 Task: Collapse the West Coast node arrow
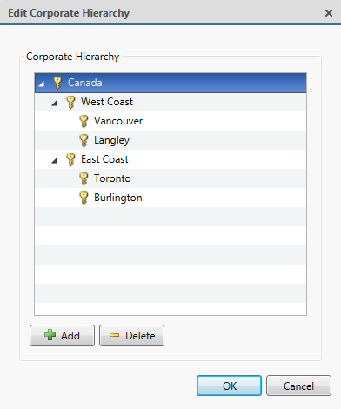click(x=54, y=103)
